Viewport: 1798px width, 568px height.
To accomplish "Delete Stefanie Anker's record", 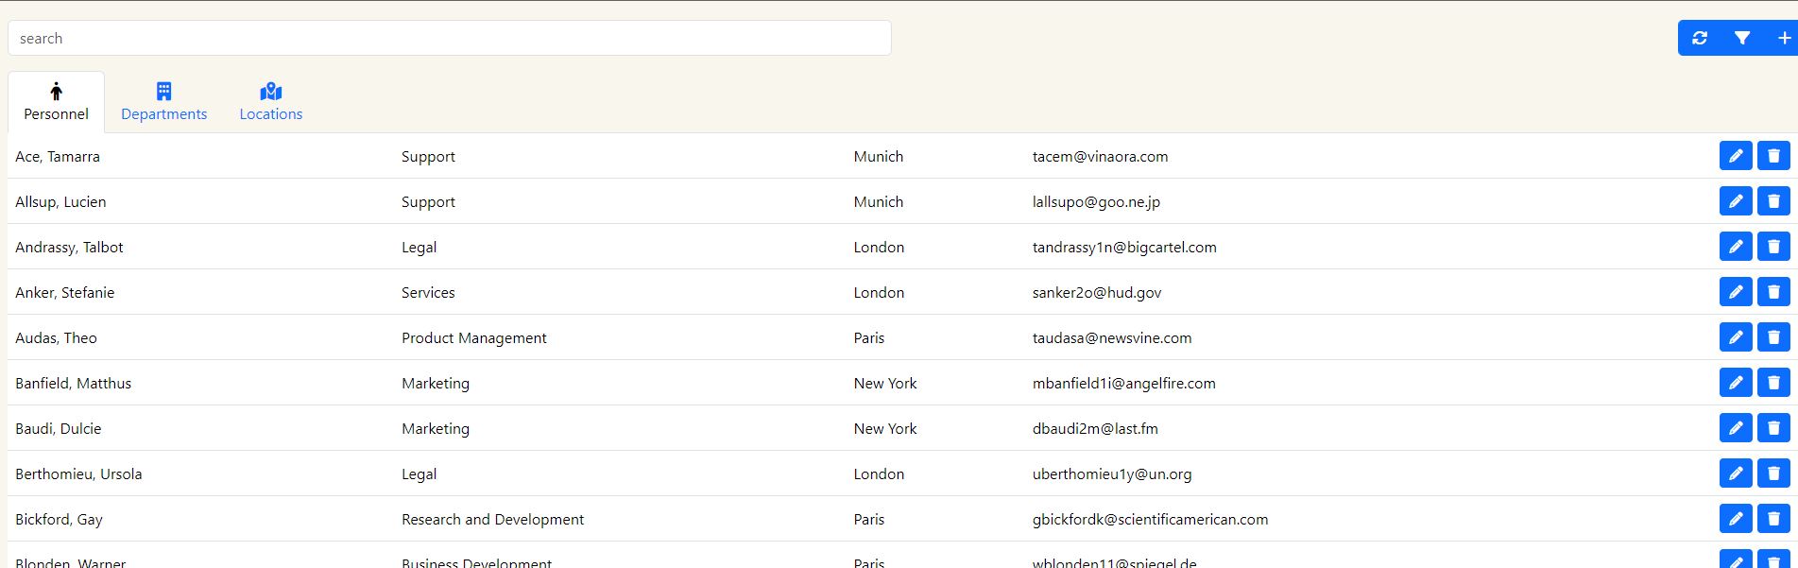I will 1773,292.
